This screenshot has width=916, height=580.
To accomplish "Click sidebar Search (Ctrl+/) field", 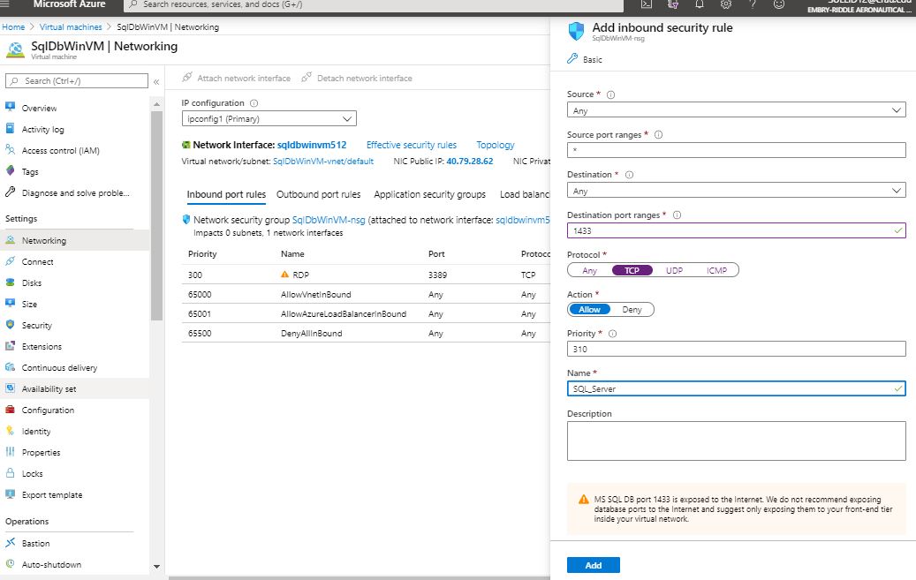I will [x=77, y=80].
